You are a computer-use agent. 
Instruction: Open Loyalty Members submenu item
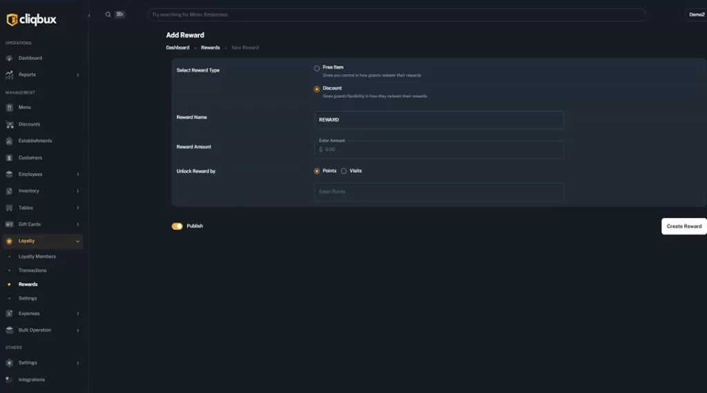point(37,256)
